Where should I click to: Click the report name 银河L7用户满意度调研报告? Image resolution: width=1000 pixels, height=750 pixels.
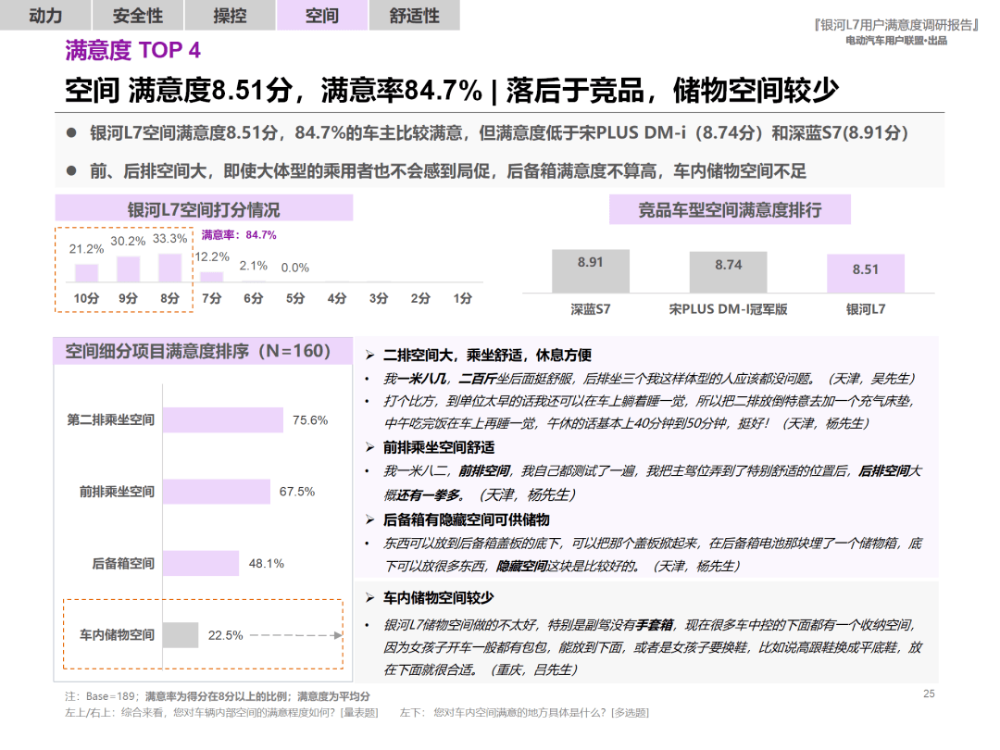point(896,25)
